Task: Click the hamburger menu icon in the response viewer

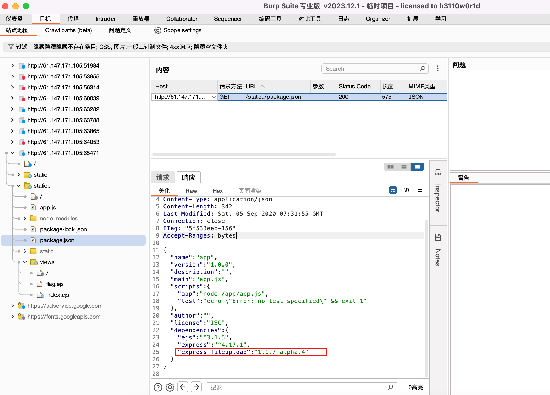Action: tap(420, 190)
